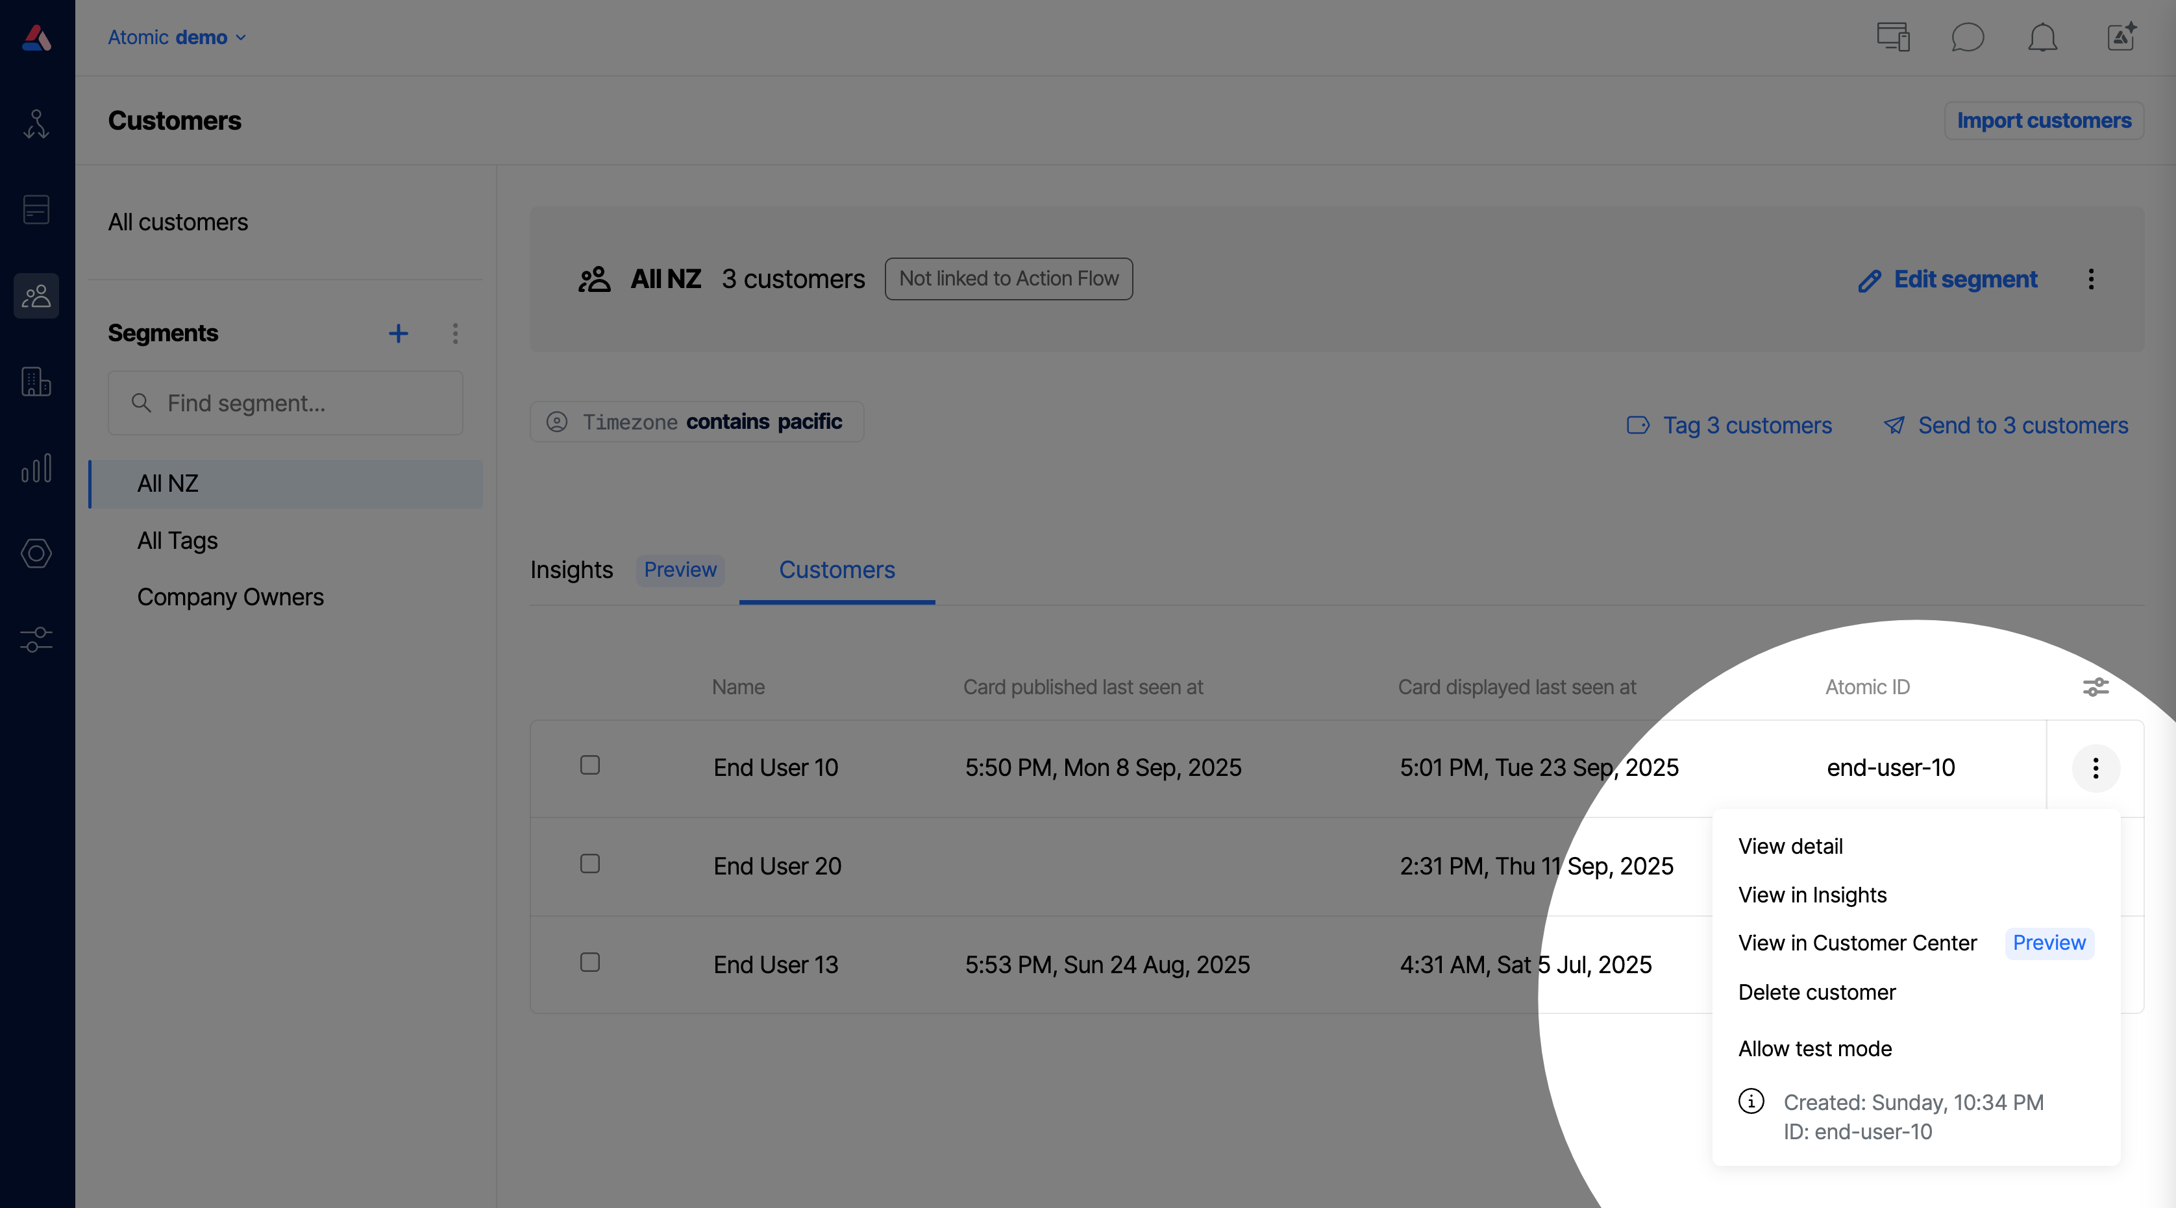Click the notifications bell icon
Viewport: 2176px width, 1208px height.
(x=2042, y=37)
